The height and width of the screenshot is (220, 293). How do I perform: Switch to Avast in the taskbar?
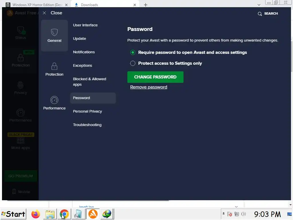[x=93, y=214]
